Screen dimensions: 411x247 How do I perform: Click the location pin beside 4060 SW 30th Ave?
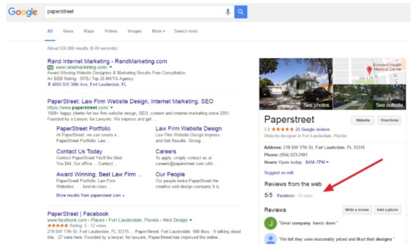pyautogui.click(x=49, y=84)
